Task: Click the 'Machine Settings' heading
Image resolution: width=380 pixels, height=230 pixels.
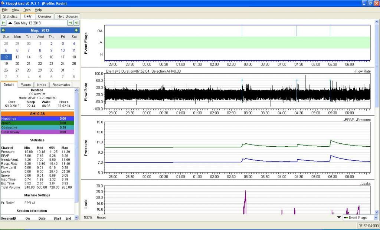Action: coord(37,195)
